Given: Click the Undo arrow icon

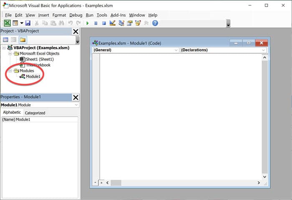Looking at the screenshot, I should click(70, 23).
